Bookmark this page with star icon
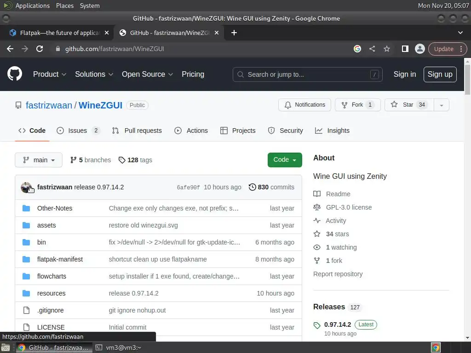The image size is (471, 353). (x=386, y=49)
